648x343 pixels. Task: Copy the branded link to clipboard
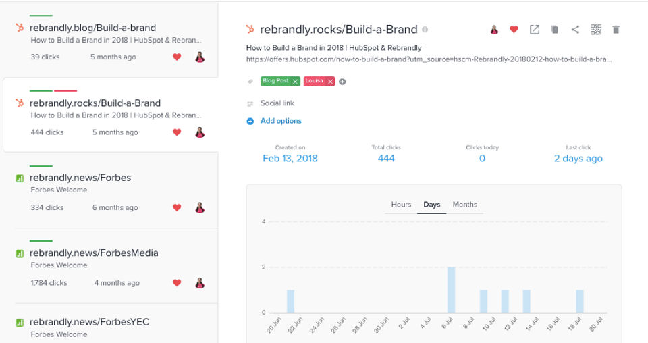point(554,30)
